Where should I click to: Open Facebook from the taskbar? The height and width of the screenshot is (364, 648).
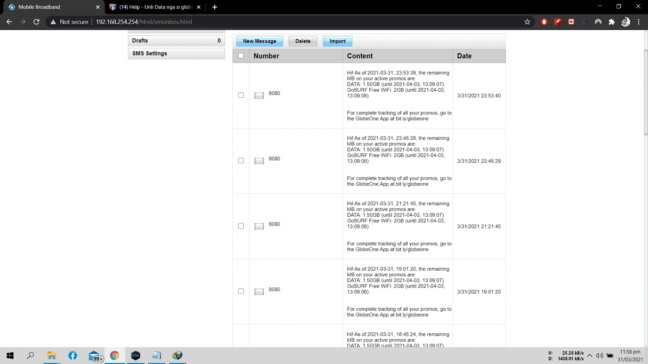coord(73,356)
